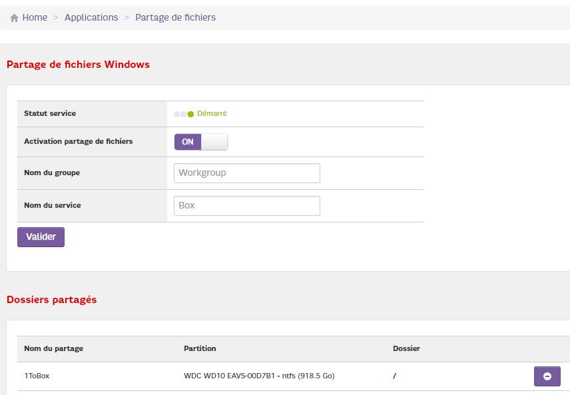The width and height of the screenshot is (570, 395).
Task: Click the WDC WD10 partition entry
Action: coord(259,376)
